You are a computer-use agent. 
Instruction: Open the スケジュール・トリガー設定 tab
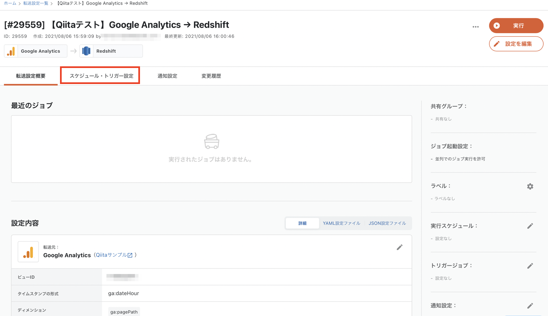[x=101, y=76]
